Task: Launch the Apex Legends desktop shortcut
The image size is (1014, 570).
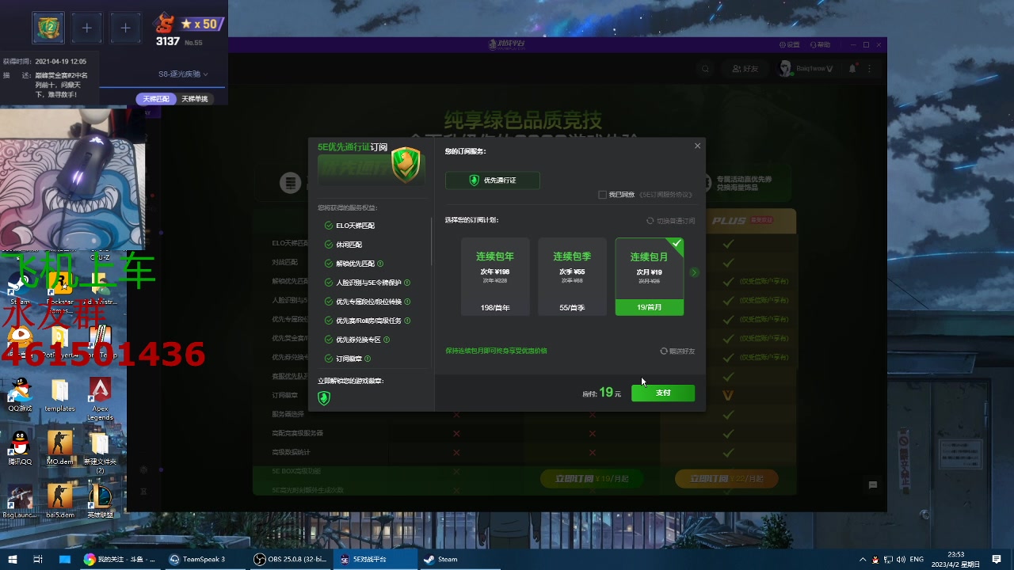Action: 100,399
